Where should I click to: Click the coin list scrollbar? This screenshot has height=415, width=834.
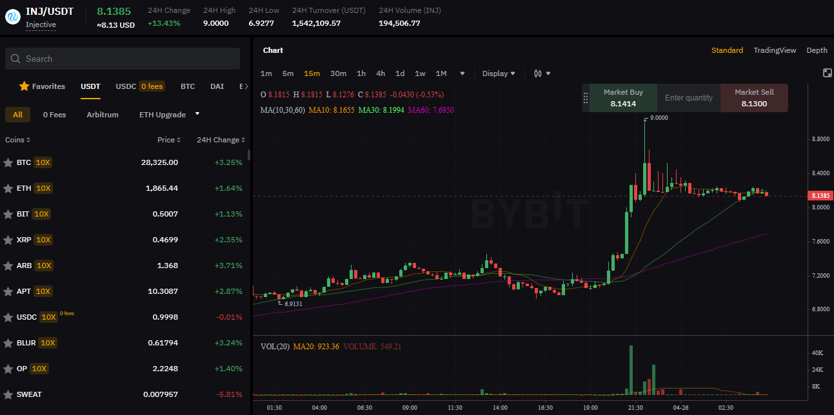[249, 155]
